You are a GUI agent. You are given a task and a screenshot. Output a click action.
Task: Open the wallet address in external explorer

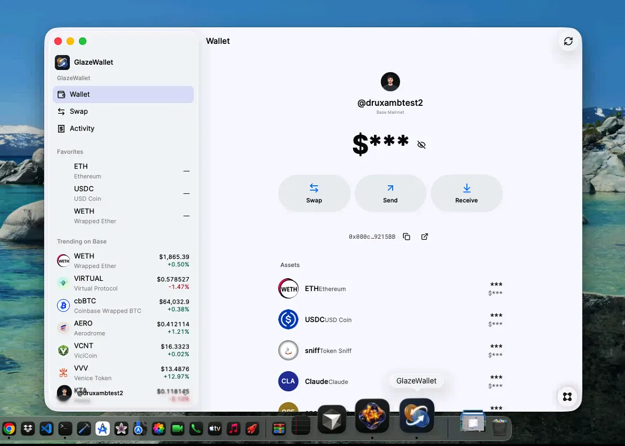click(425, 237)
